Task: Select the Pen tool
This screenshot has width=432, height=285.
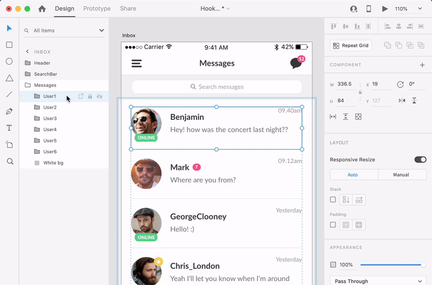Action: (9, 111)
